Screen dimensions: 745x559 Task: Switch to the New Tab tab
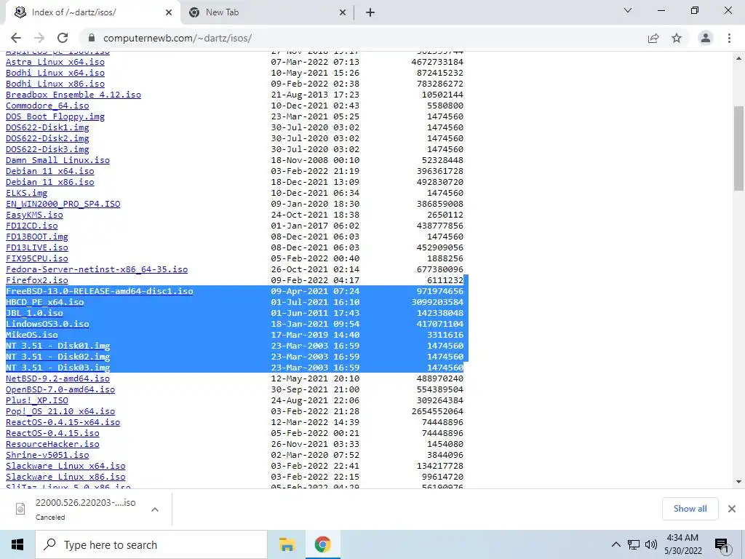pyautogui.click(x=268, y=12)
